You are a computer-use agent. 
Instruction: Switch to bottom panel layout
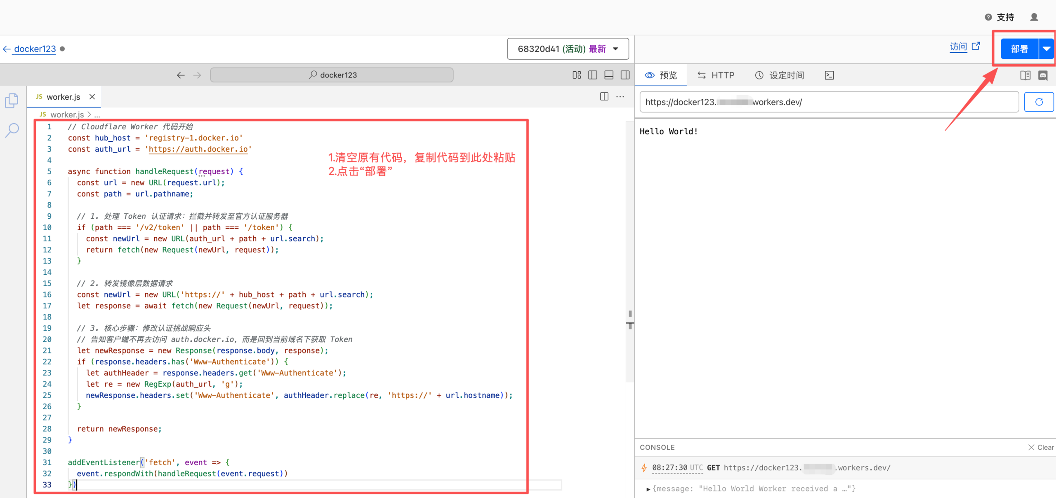pos(609,75)
